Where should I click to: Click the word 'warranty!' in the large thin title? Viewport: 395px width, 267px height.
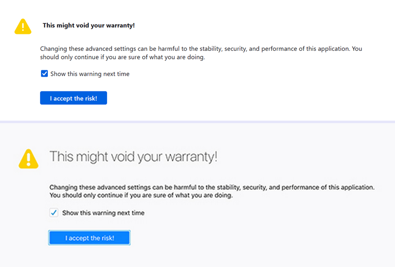(191, 157)
